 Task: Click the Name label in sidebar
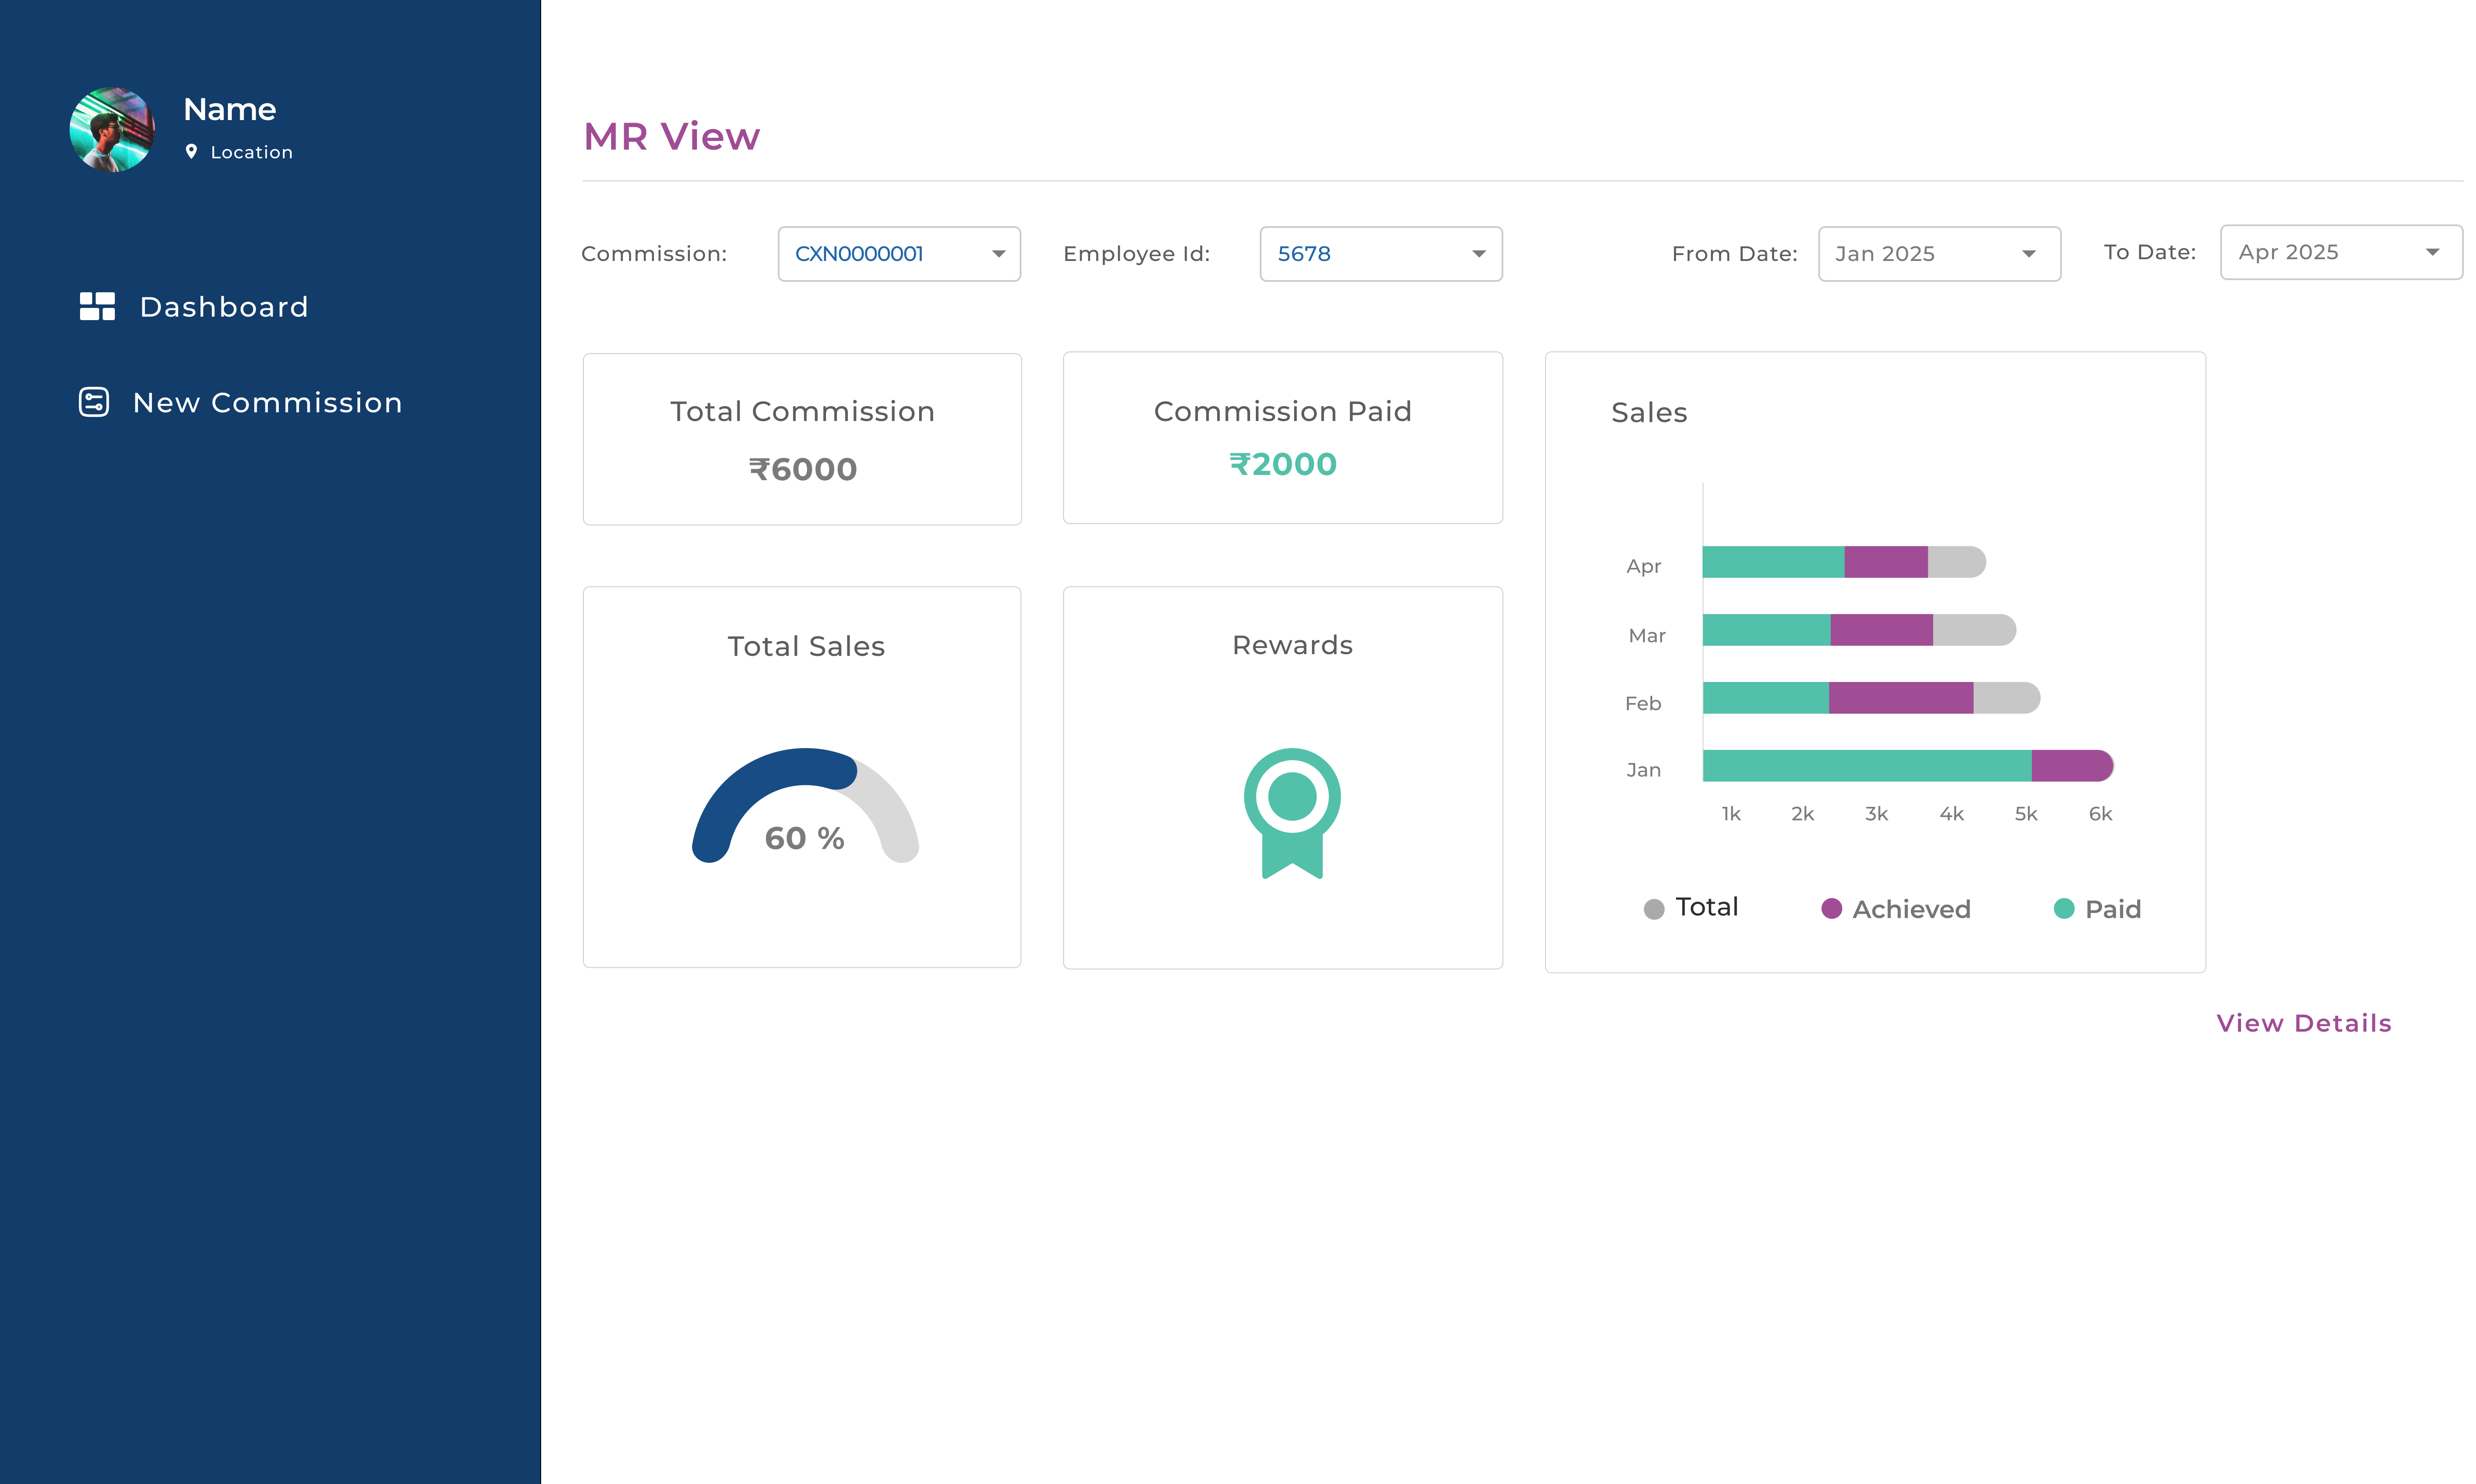[230, 109]
